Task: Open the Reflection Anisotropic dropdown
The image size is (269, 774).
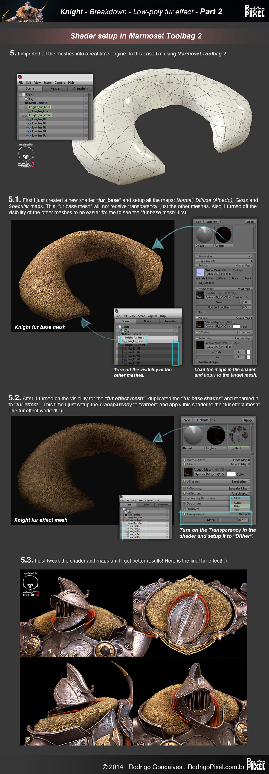Action: point(241,493)
